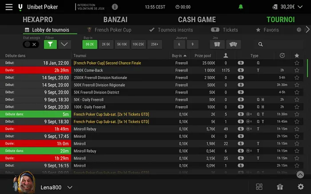Select the two-card game type filter

click(x=217, y=44)
